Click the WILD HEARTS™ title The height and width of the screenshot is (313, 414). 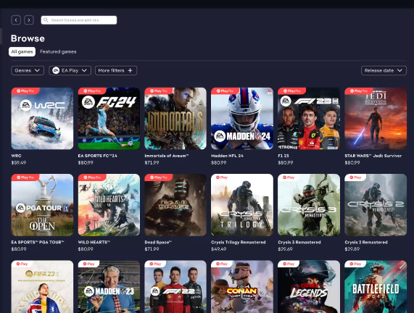(x=94, y=242)
